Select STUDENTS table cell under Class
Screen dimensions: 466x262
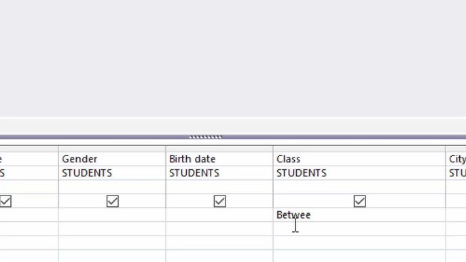[359, 173]
